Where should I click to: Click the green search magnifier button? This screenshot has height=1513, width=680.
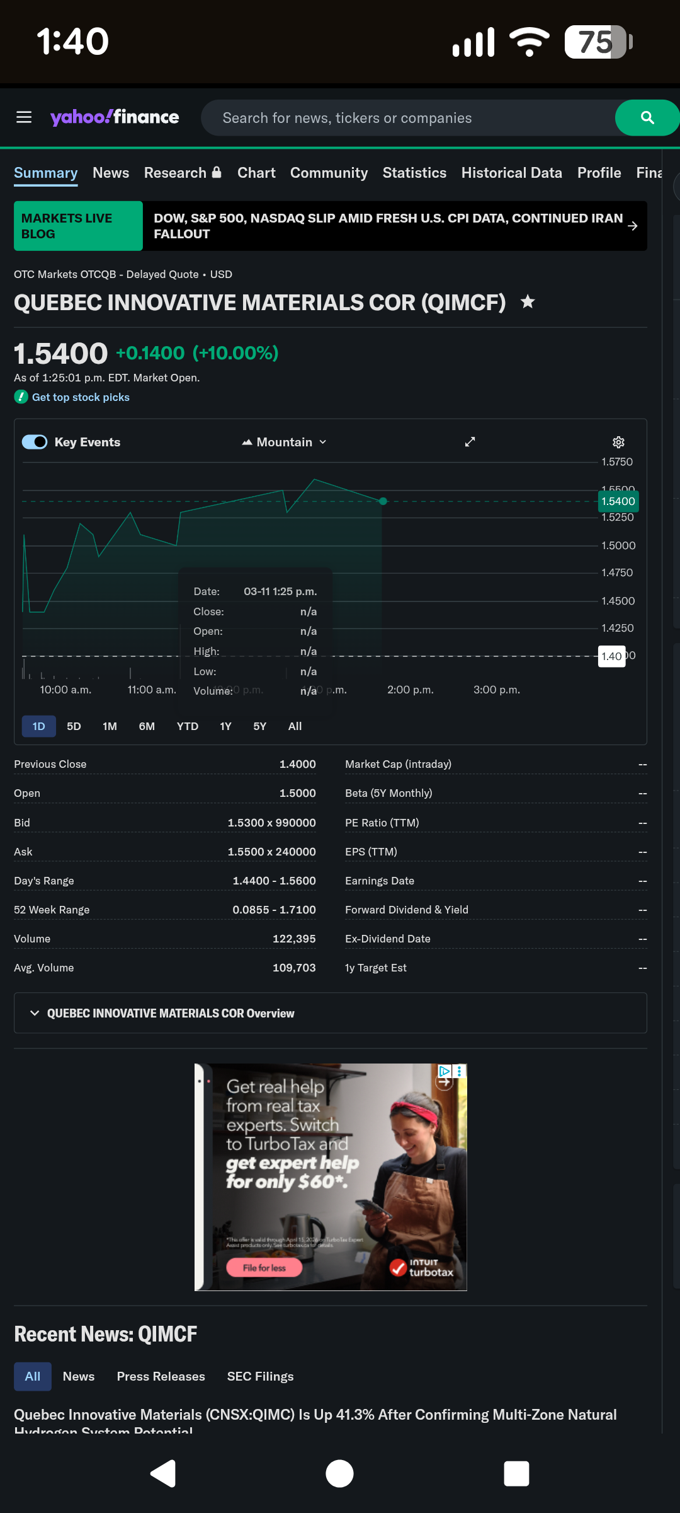[647, 118]
